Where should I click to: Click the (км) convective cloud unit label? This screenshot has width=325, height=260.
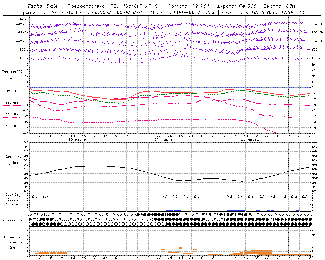coord(13,247)
